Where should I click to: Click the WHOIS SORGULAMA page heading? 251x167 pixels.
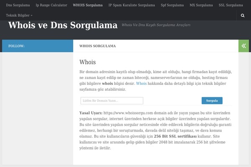97,46
